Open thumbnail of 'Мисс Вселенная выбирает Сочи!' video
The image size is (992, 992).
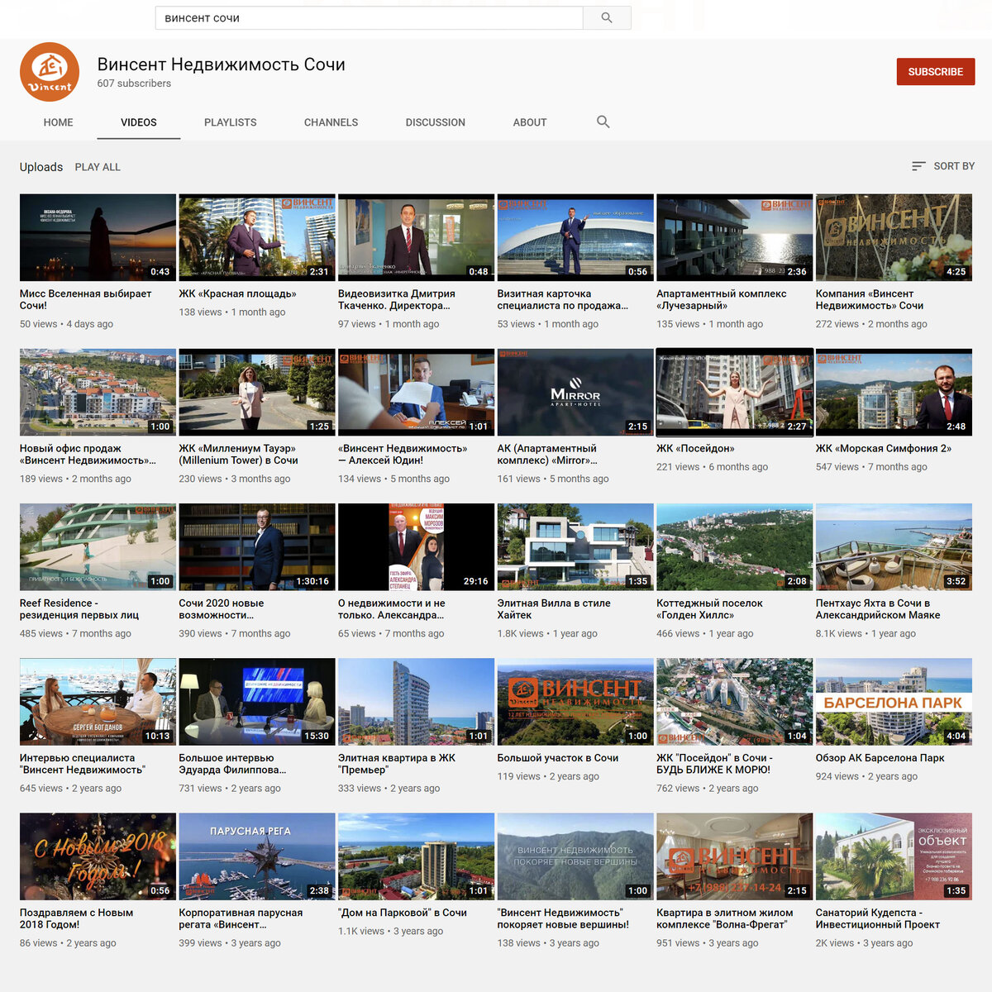[98, 237]
